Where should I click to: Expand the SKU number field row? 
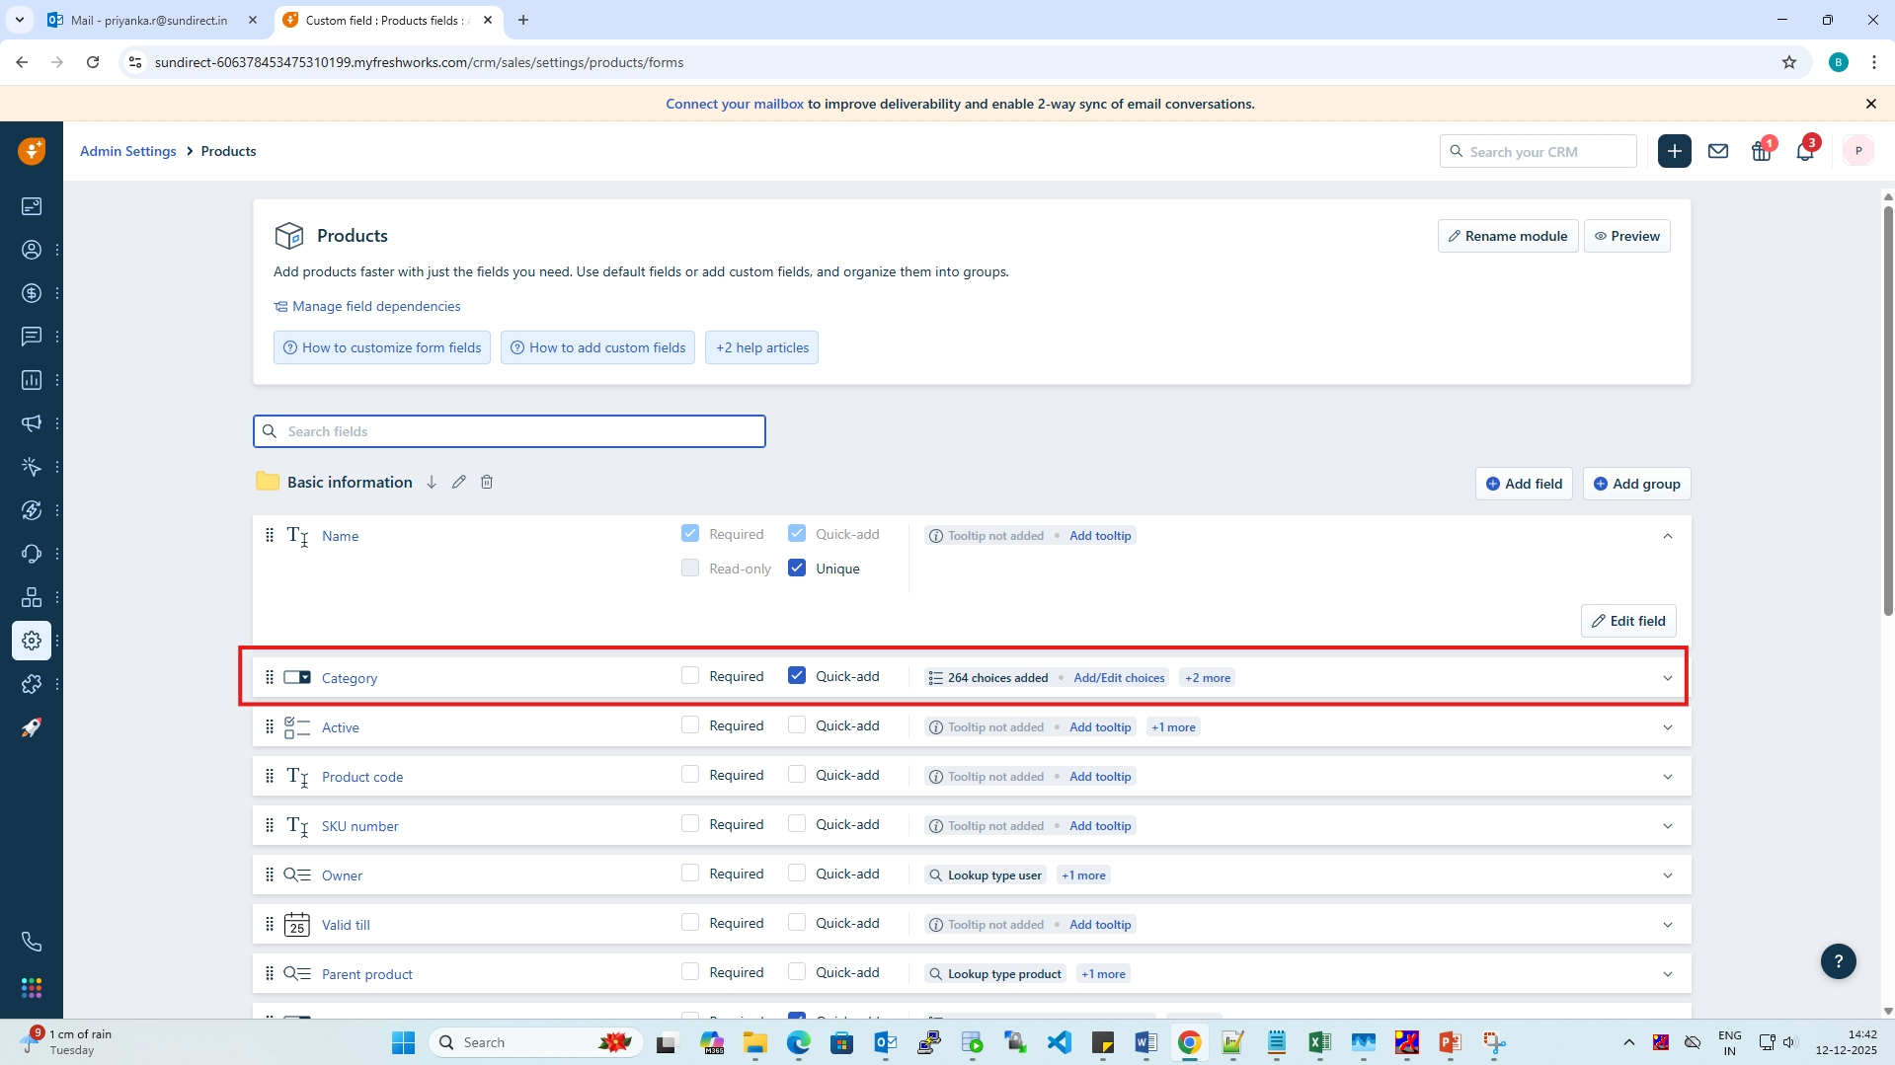[1668, 826]
